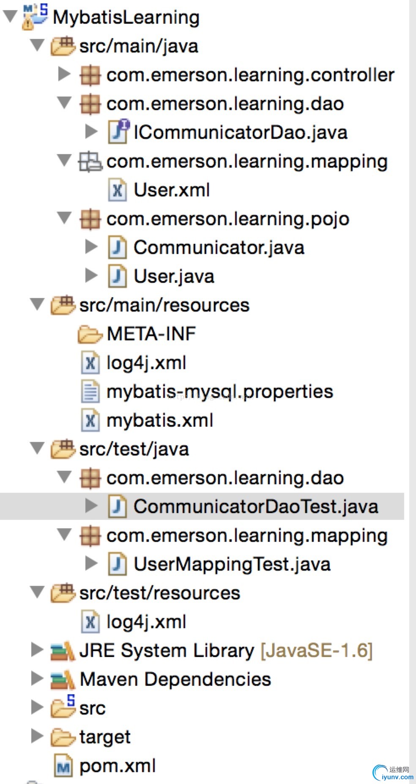Expand the target folder

click(x=37, y=737)
